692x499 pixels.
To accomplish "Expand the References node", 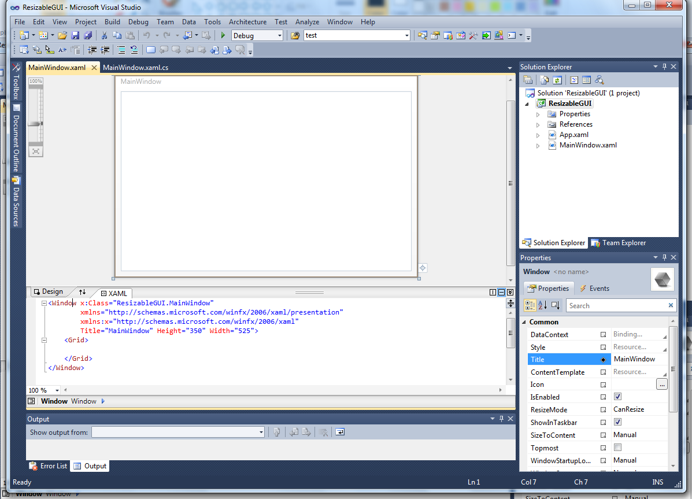I will [538, 125].
